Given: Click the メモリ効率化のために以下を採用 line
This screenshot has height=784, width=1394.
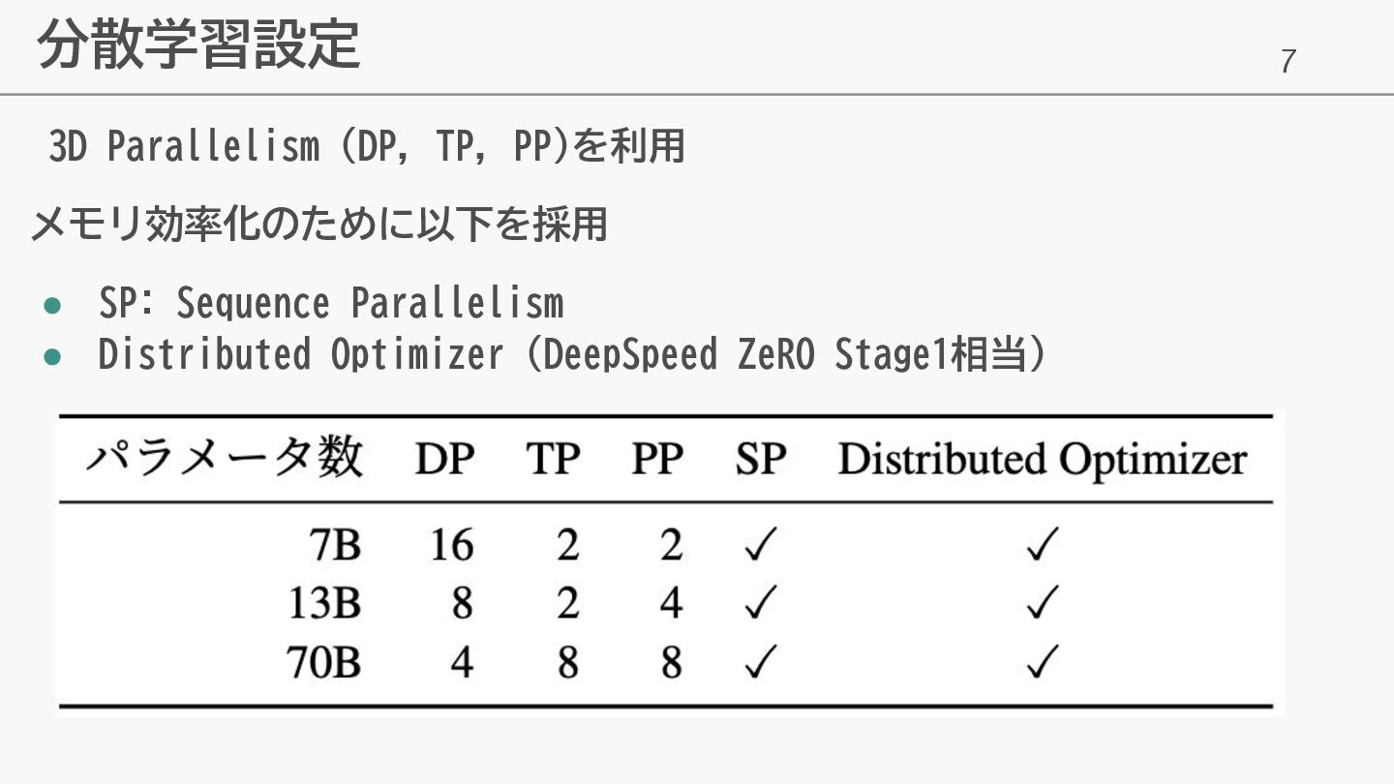Looking at the screenshot, I should coord(318,225).
